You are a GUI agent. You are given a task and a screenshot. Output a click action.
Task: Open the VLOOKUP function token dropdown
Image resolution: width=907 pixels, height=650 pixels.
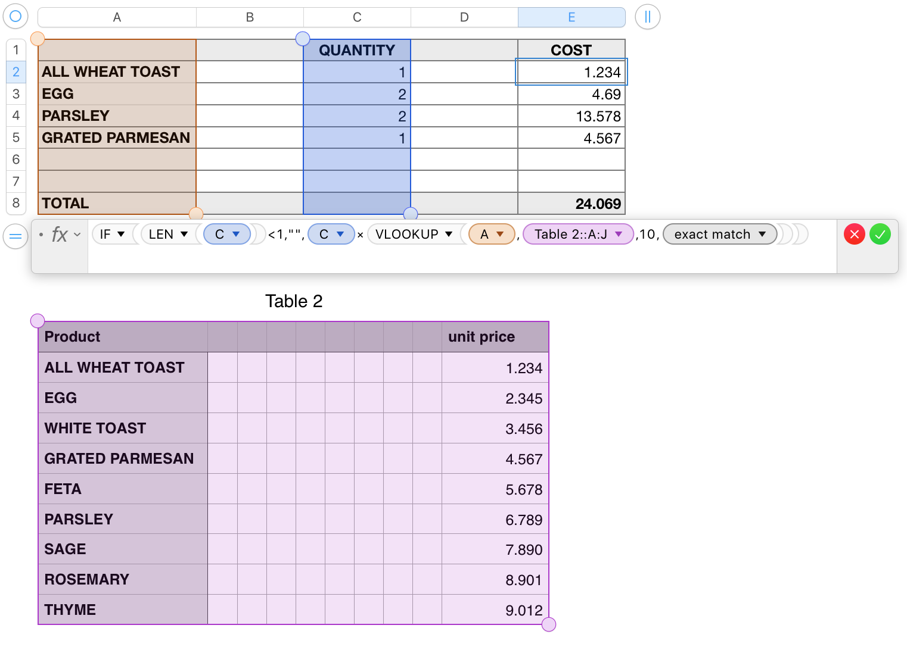click(449, 235)
